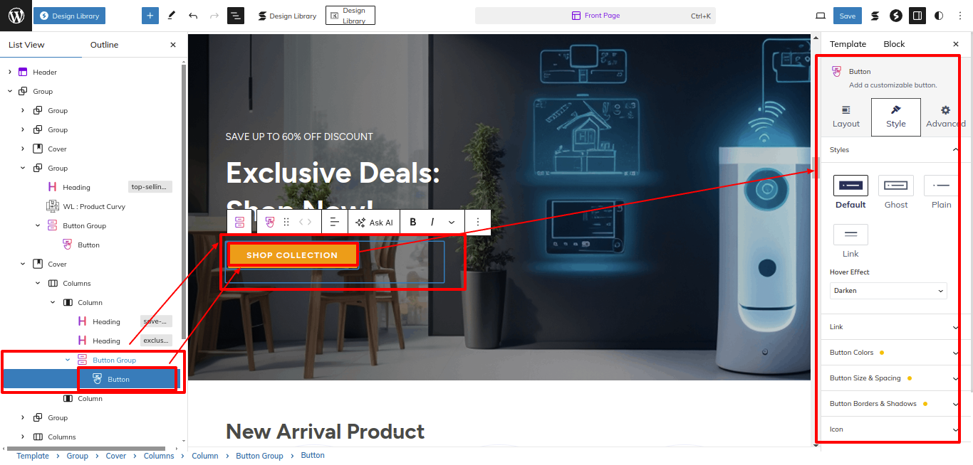Switch to the Outline tab
Screen dimensions: 973x465
104,45
